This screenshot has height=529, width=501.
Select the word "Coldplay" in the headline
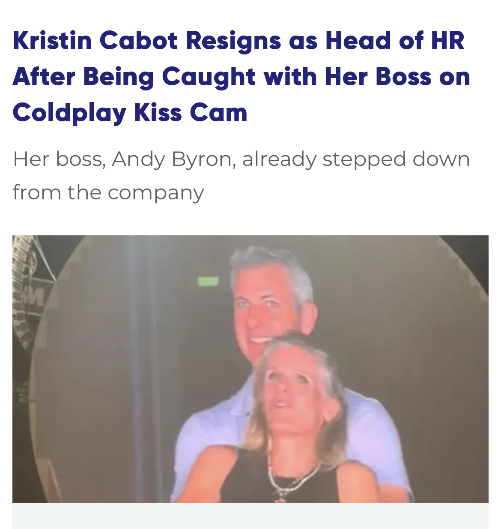[x=69, y=113]
